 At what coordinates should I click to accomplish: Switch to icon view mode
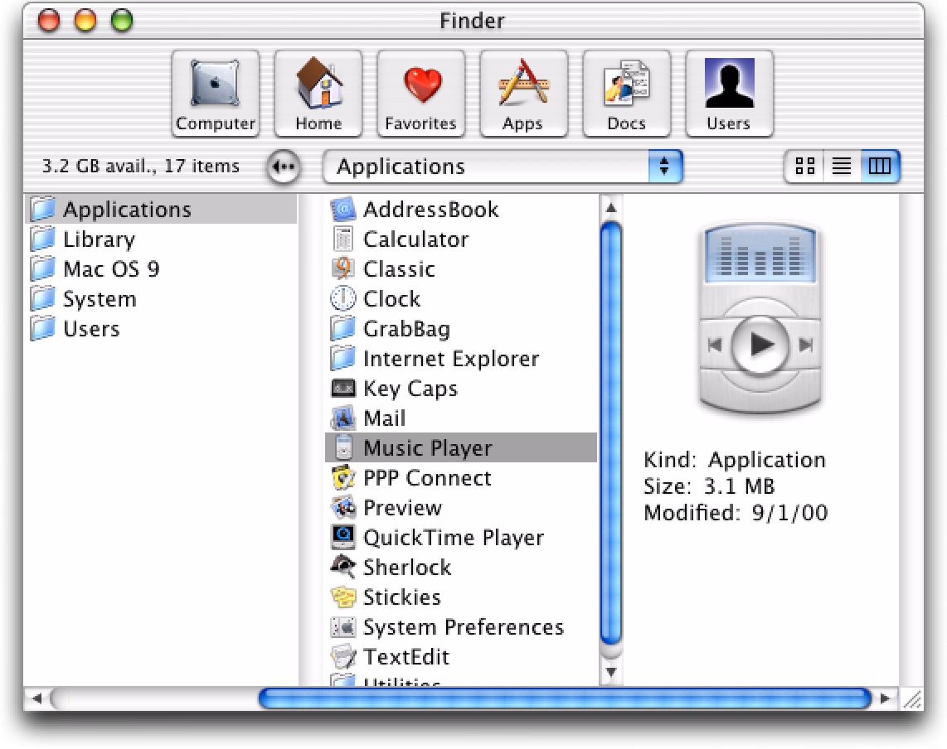click(804, 167)
